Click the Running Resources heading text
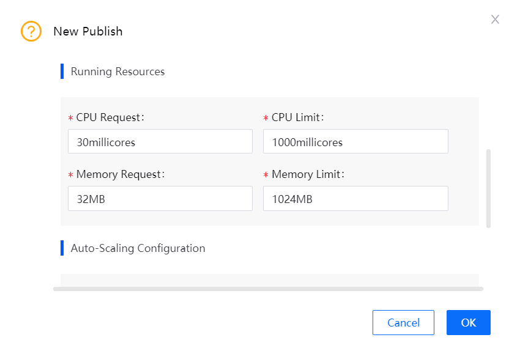Viewport: 509px width, 362px height. pos(117,72)
